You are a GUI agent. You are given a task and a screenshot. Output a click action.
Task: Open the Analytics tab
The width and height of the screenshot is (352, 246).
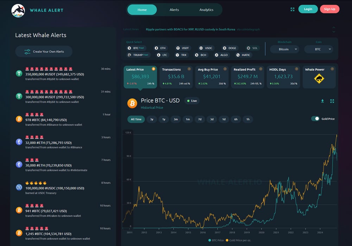pyautogui.click(x=206, y=10)
